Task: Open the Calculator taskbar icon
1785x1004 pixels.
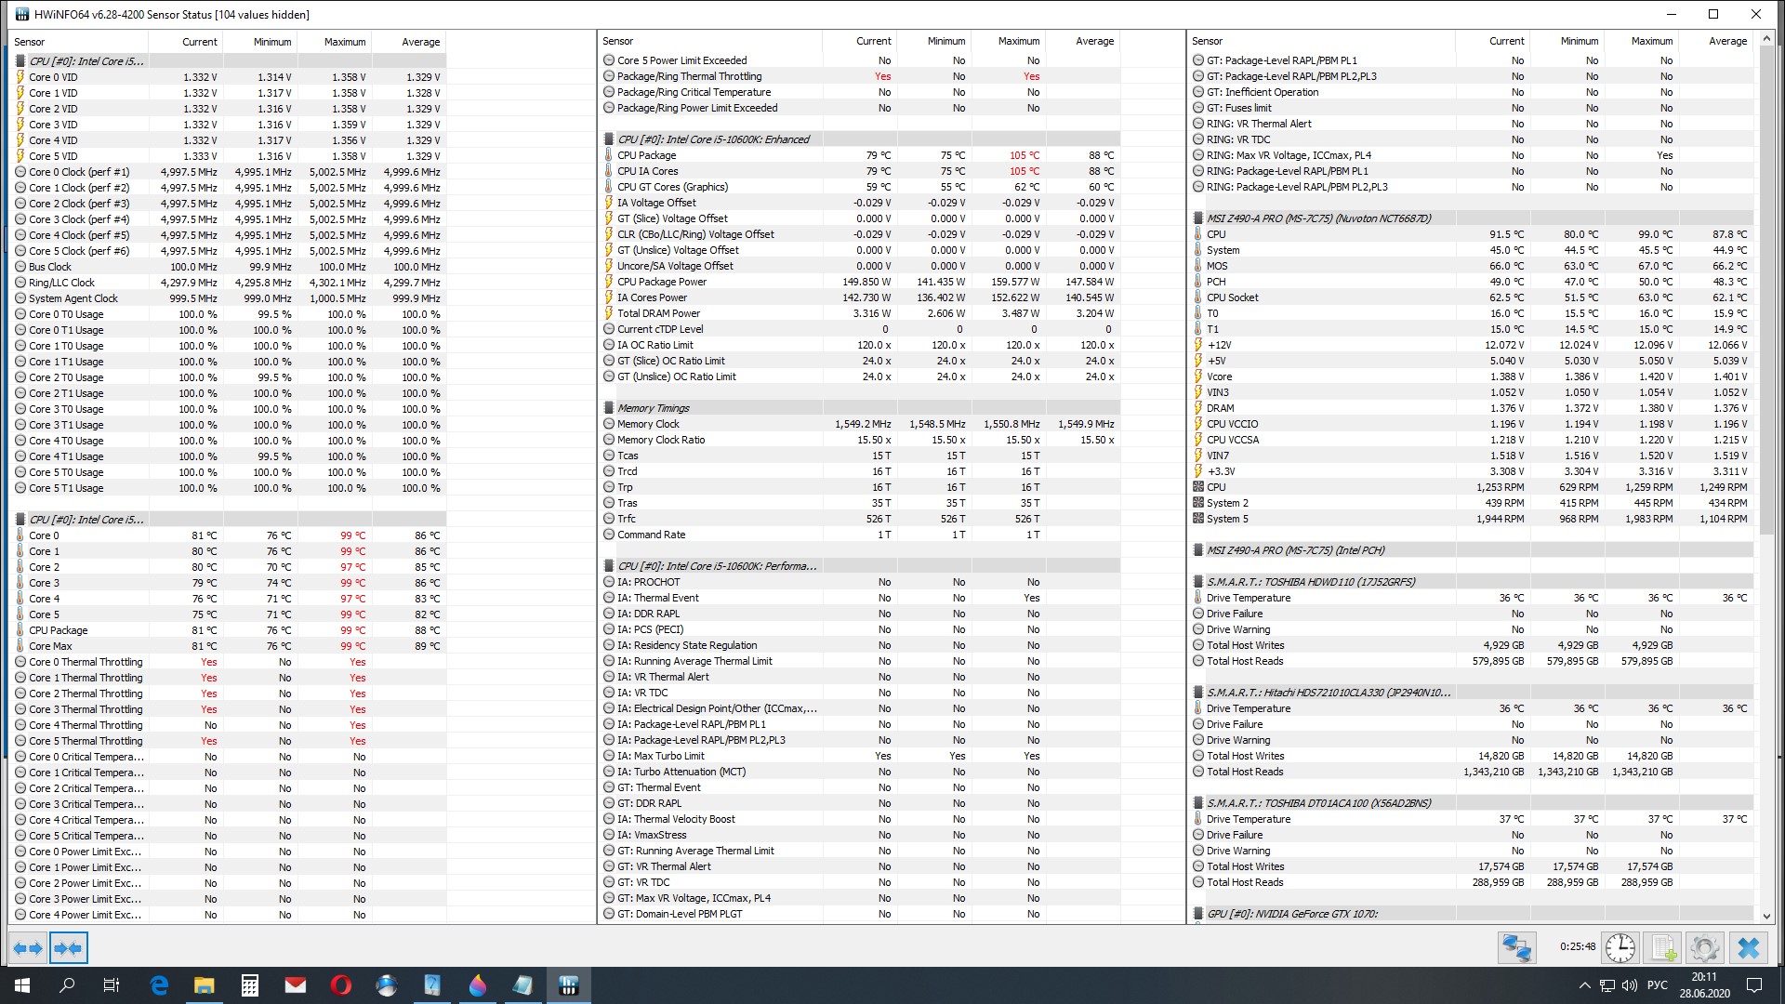Action: (249, 985)
